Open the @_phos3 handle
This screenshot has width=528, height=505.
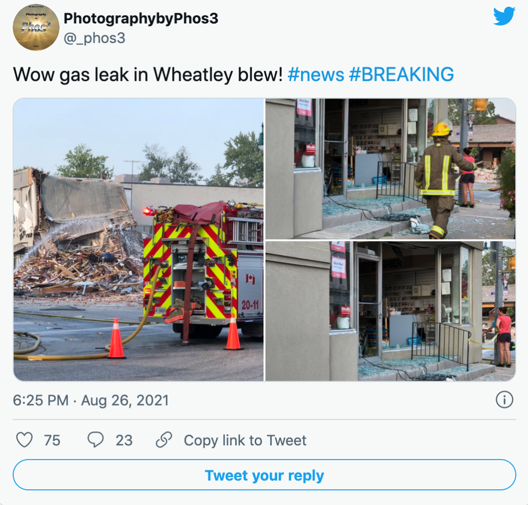(x=95, y=38)
